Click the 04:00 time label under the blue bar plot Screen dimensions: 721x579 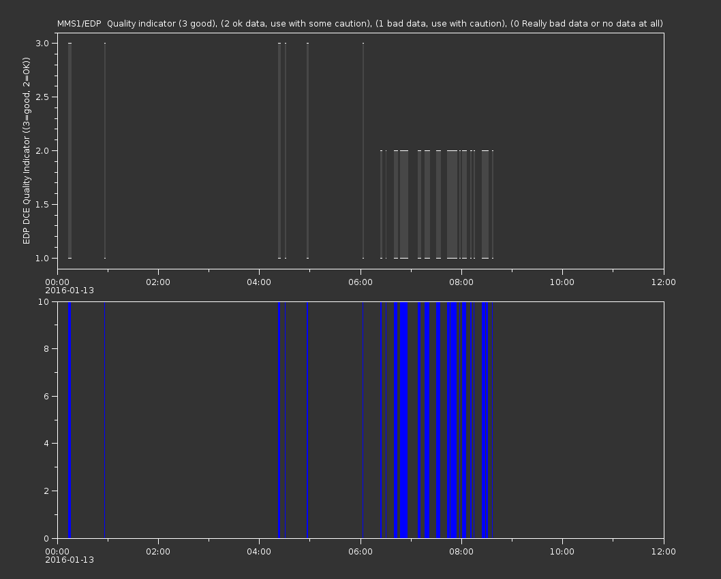(259, 552)
